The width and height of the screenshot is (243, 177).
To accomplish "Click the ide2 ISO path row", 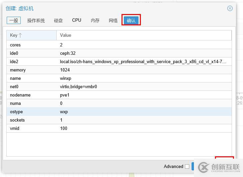I will point(119,61).
